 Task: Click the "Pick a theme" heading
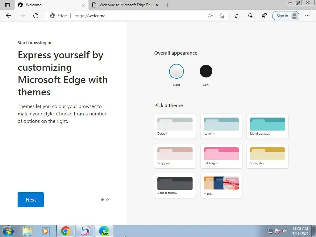coord(168,106)
